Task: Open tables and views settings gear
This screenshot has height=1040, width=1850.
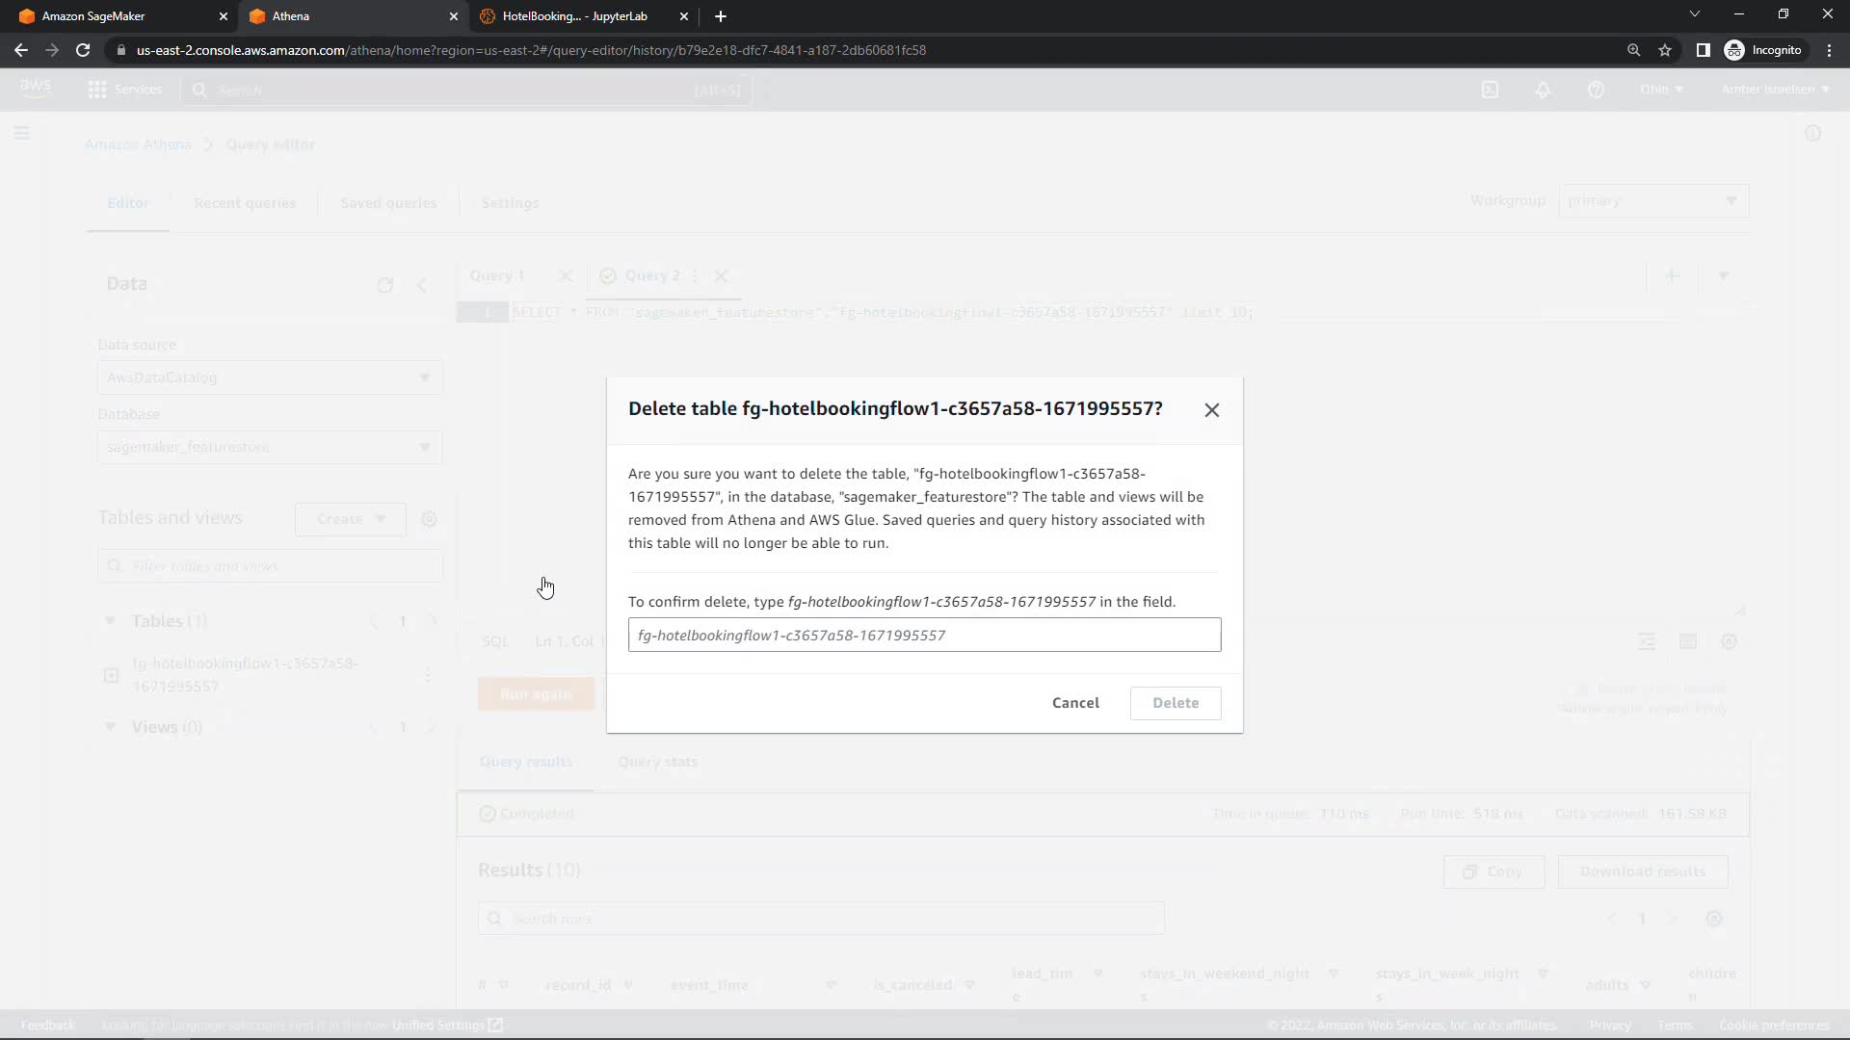Action: pyautogui.click(x=430, y=519)
